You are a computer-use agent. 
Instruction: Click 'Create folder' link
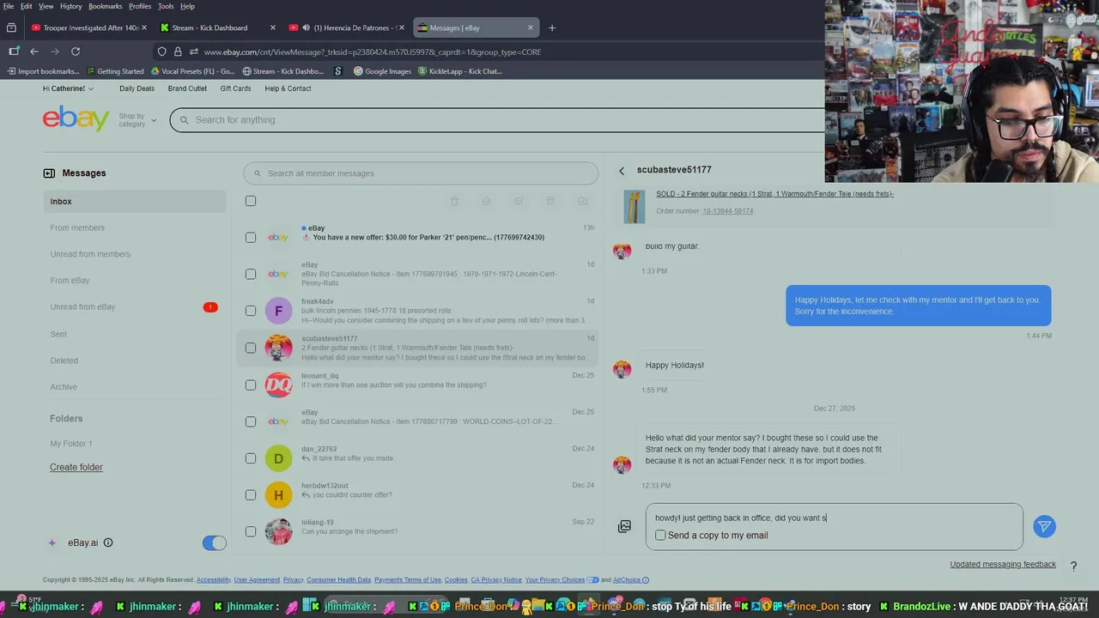(76, 467)
